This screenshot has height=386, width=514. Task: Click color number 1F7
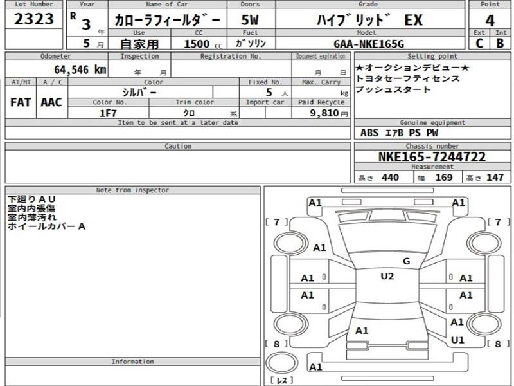[108, 113]
